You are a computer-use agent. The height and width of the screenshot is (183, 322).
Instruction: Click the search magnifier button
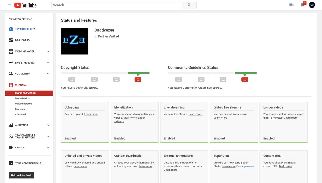pos(189,5)
